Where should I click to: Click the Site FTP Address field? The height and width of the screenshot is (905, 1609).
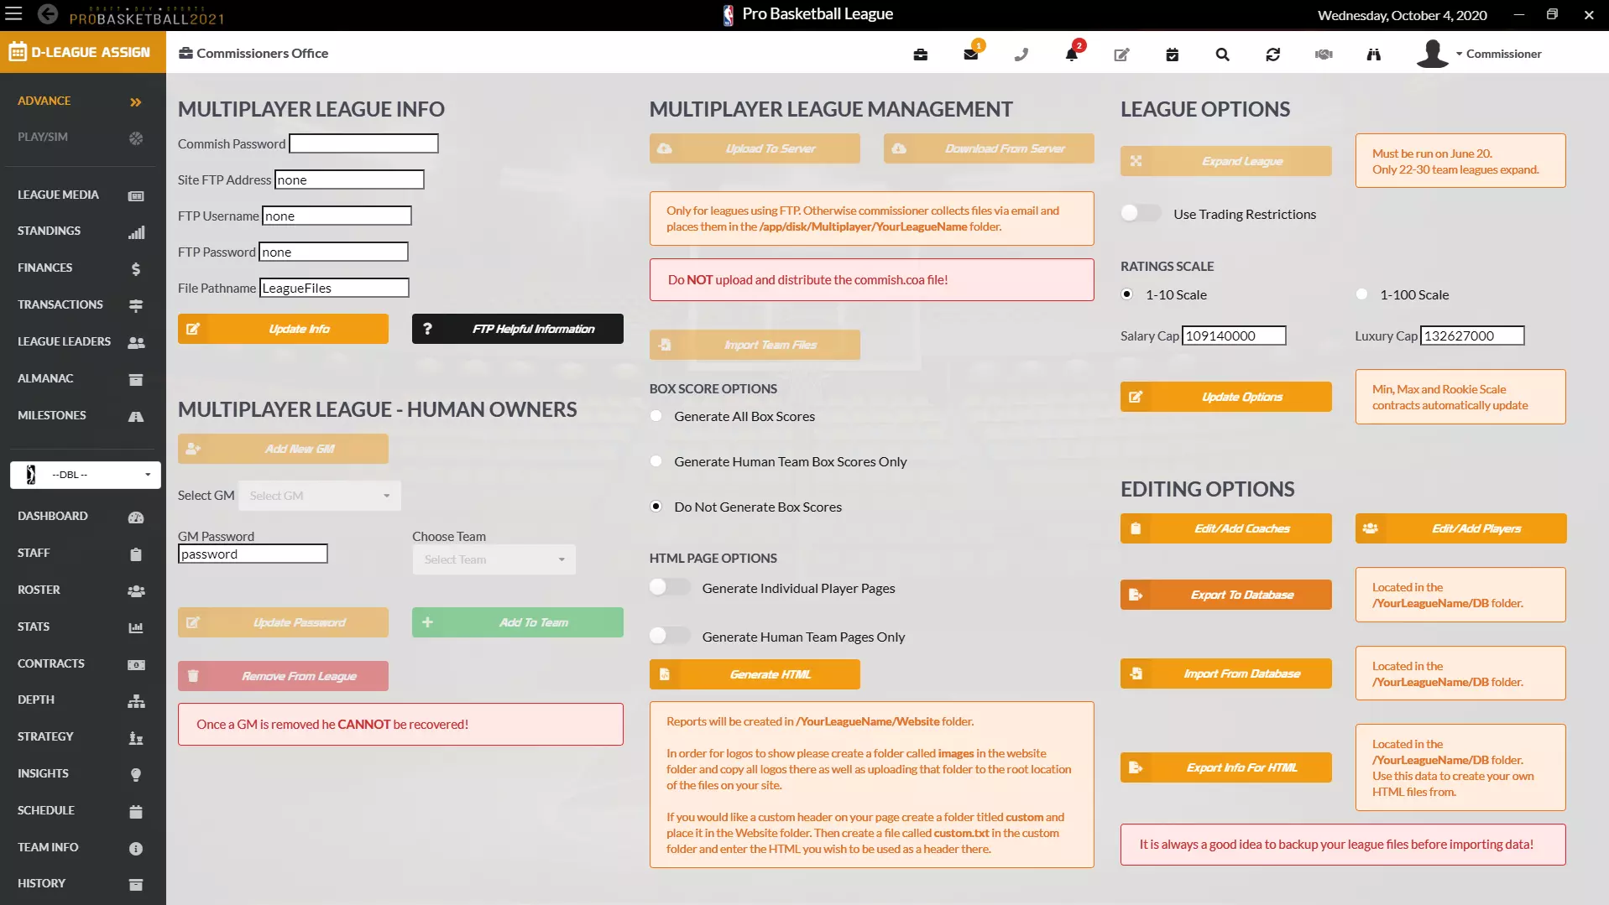click(x=349, y=179)
